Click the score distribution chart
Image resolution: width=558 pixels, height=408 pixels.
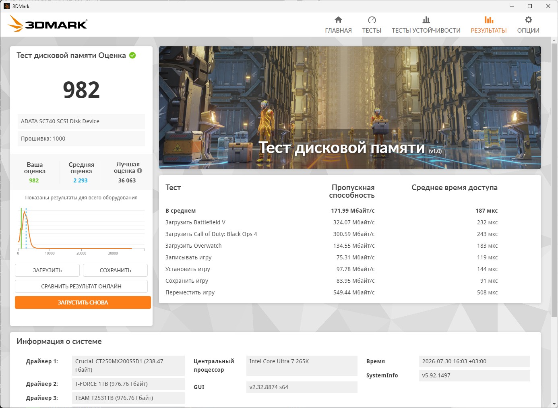tap(81, 231)
